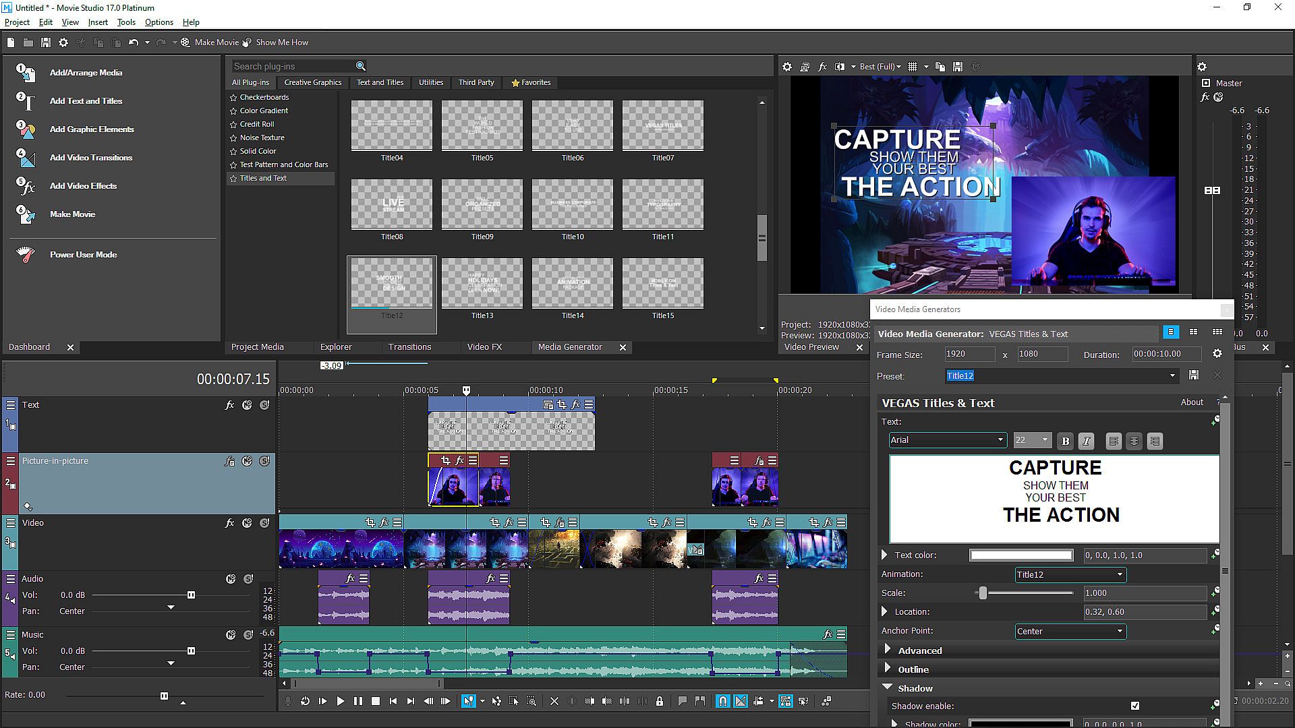Click the Italic text formatting button

click(x=1085, y=441)
